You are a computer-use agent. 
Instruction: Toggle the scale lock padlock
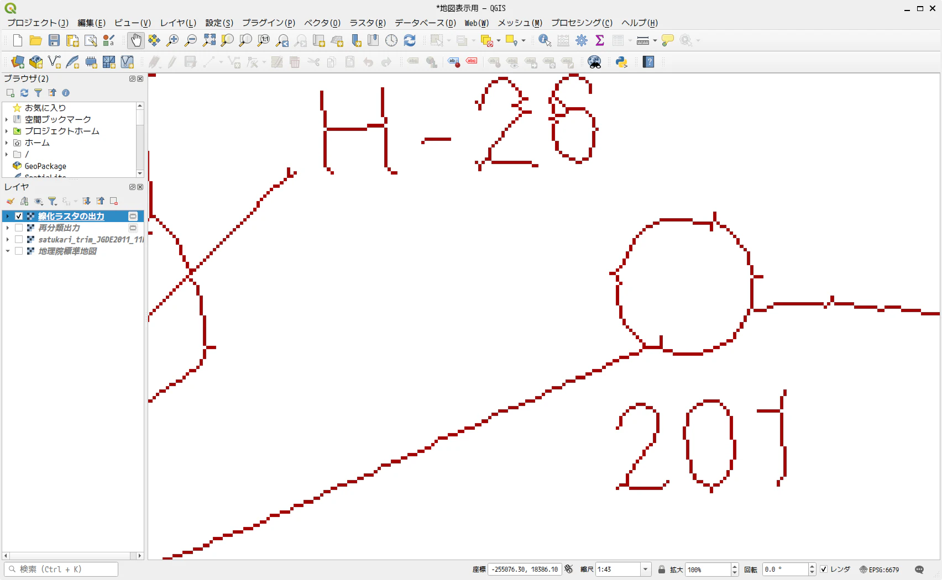[662, 570]
